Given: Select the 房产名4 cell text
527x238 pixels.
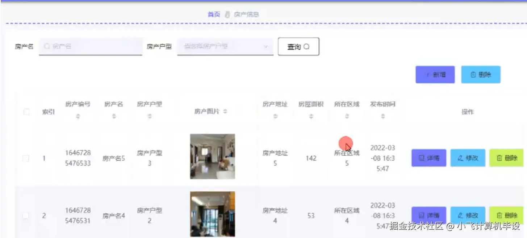Looking at the screenshot, I should pos(114,216).
